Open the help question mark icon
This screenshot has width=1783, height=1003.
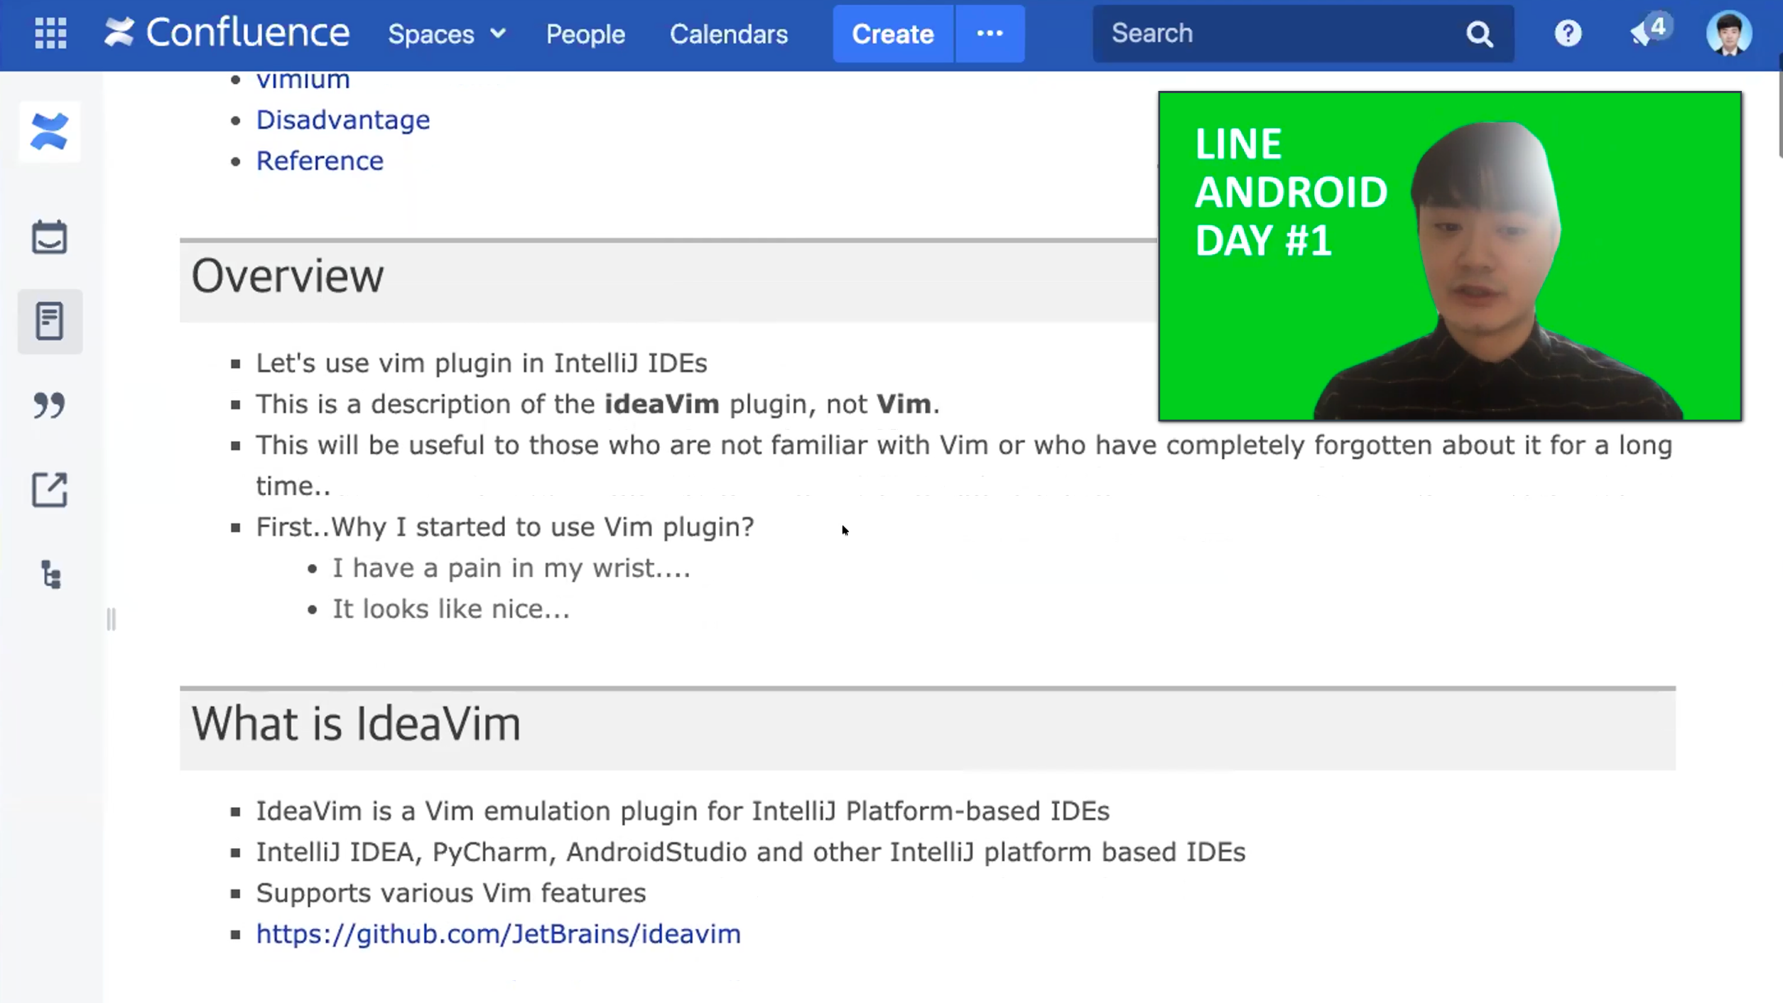[1568, 33]
